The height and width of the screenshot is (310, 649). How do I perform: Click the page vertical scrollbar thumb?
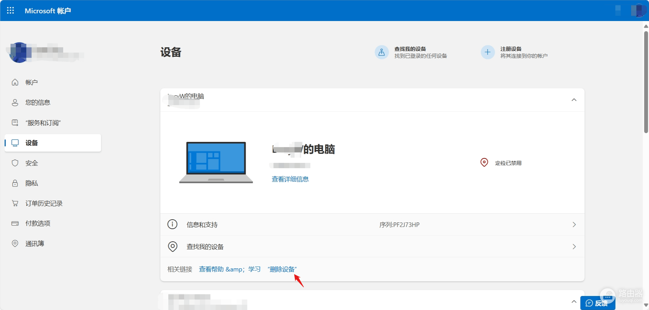[x=646, y=82]
